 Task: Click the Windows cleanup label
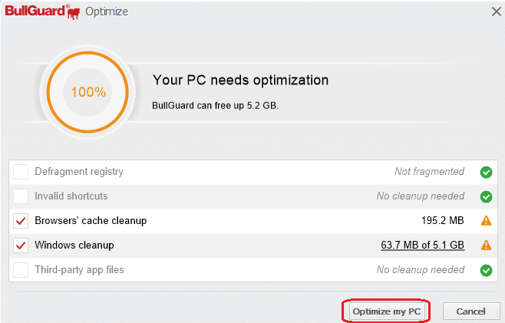tap(74, 245)
